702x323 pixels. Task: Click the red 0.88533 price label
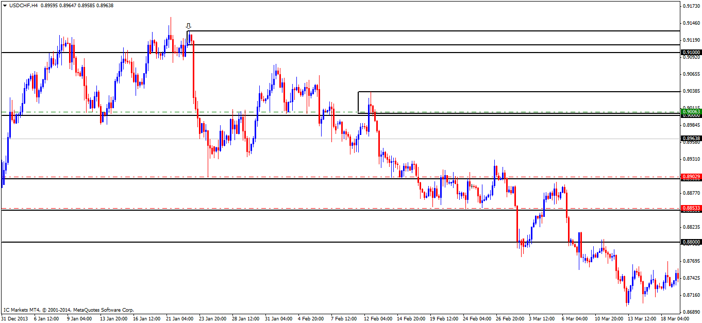click(691, 209)
